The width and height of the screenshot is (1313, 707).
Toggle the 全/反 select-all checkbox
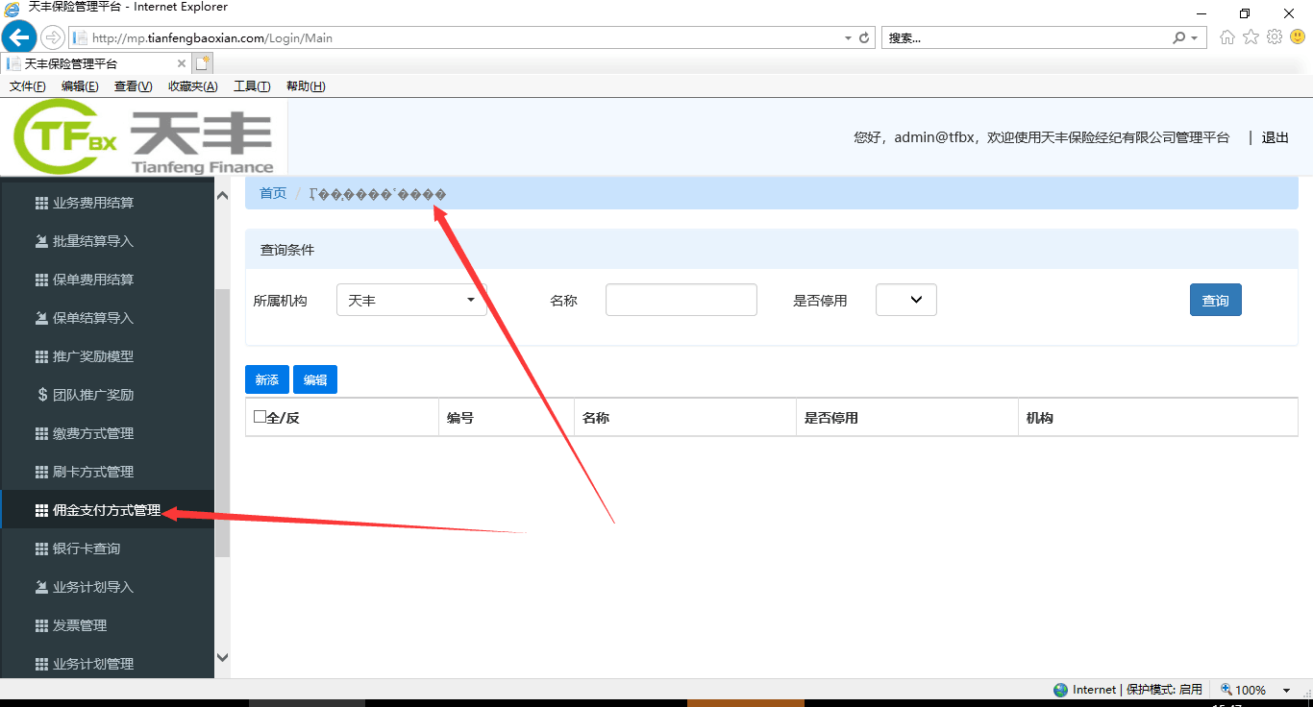tap(260, 417)
